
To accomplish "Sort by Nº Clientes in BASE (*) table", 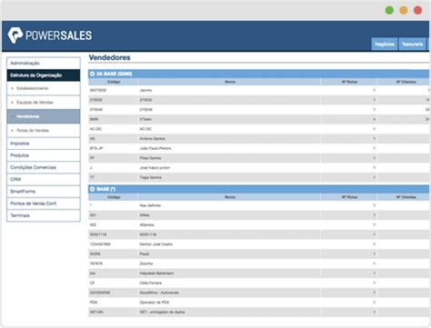I will click(406, 197).
